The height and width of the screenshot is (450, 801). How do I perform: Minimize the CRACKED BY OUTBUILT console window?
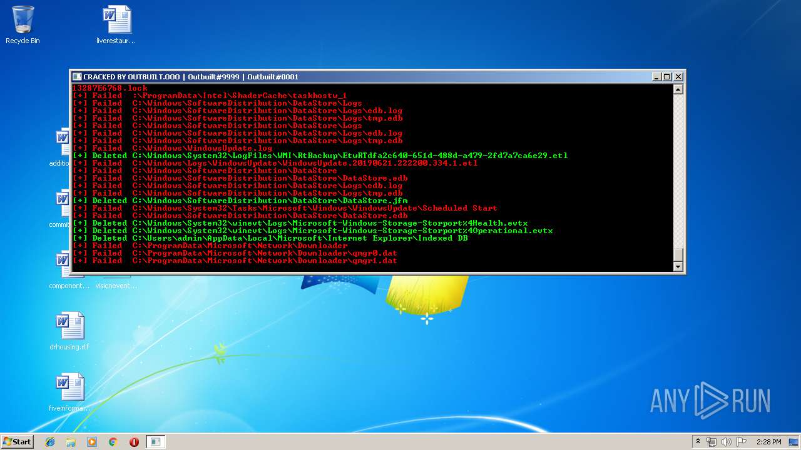[656, 77]
